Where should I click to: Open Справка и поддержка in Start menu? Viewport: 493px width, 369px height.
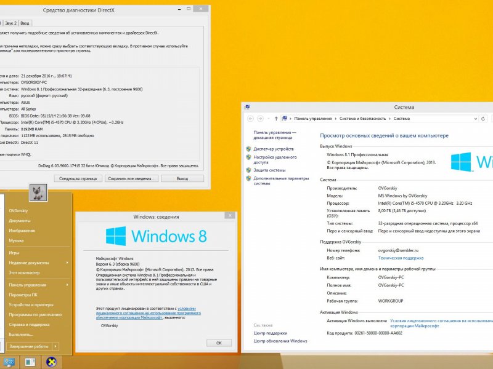(29, 325)
